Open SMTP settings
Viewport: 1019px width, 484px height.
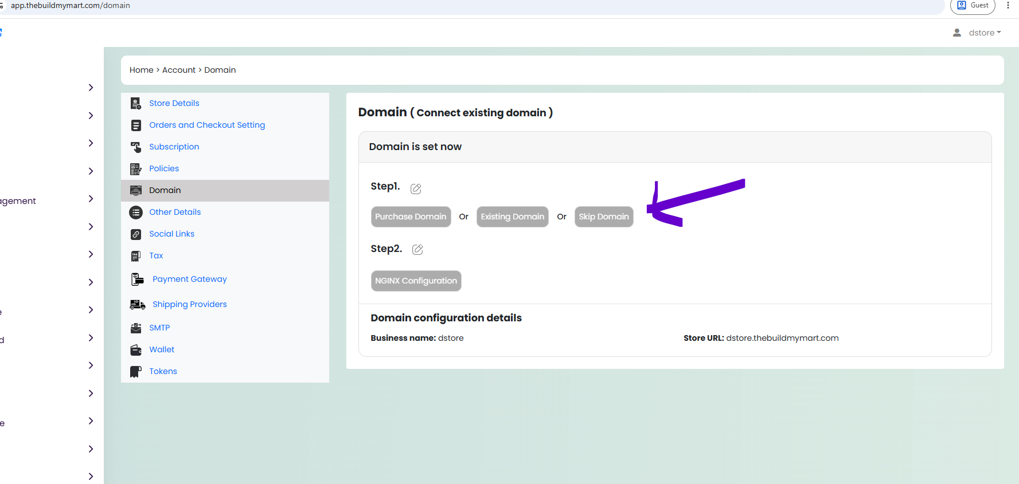point(159,328)
